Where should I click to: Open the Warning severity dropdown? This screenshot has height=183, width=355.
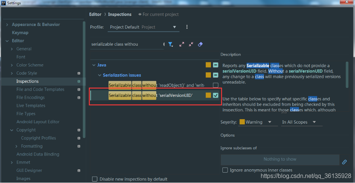click(256, 122)
